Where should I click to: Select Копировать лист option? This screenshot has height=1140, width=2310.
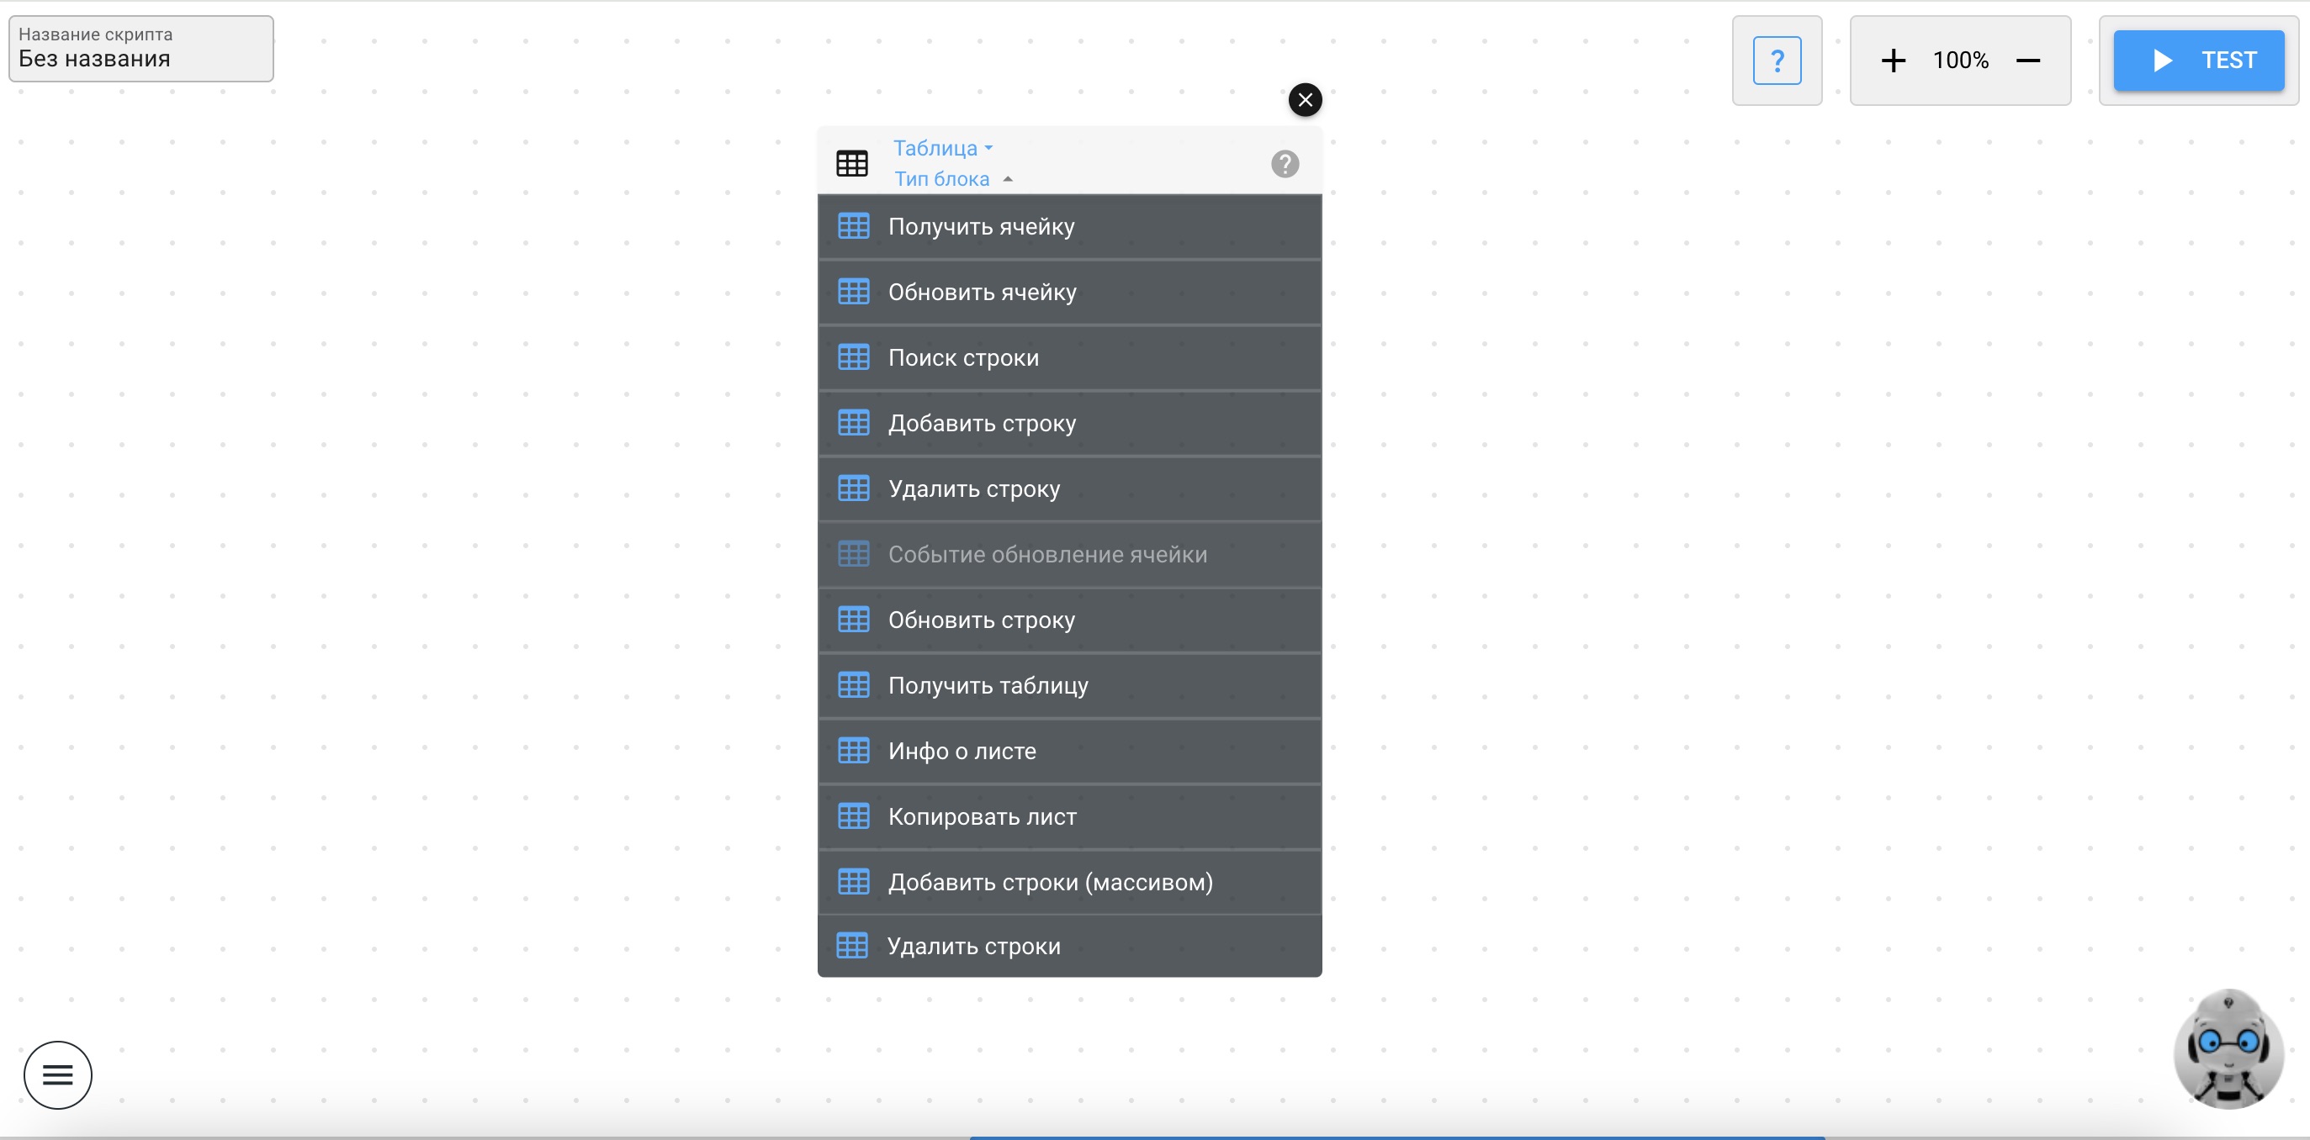(1069, 816)
